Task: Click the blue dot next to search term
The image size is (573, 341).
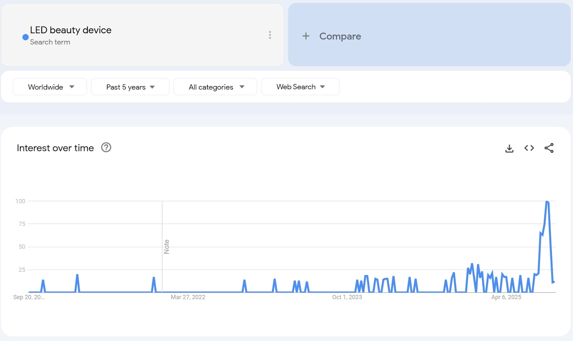Action: click(x=25, y=37)
